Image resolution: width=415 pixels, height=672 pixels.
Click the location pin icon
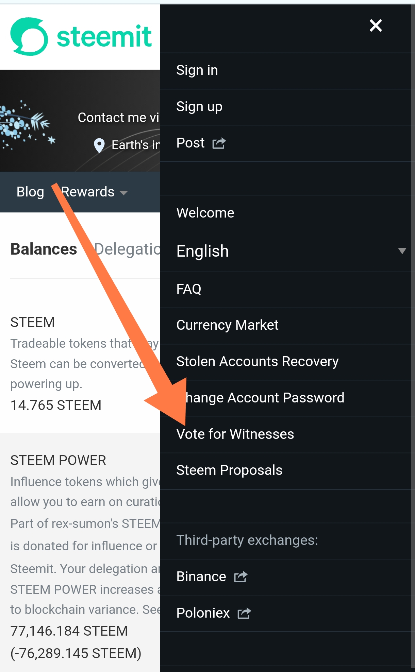99,145
